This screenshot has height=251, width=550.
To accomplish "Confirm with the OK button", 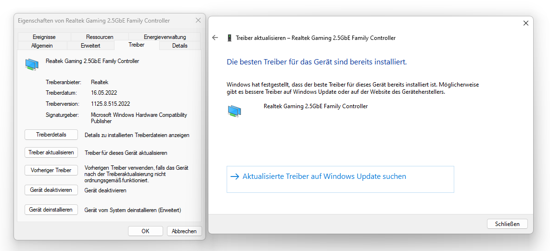I will [x=146, y=231].
